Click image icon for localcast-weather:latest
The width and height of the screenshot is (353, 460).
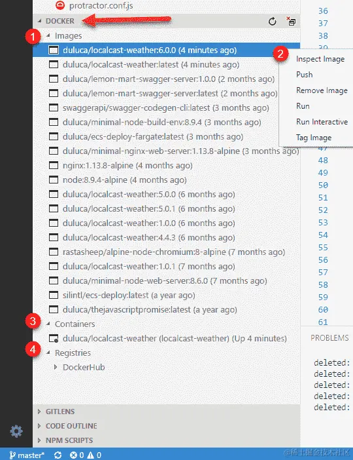click(x=54, y=64)
